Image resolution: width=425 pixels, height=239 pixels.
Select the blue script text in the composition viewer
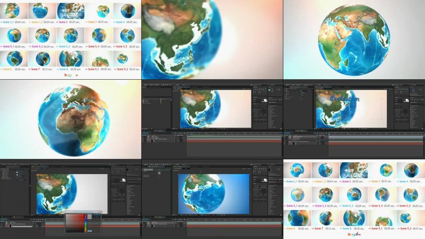[x=345, y=99]
